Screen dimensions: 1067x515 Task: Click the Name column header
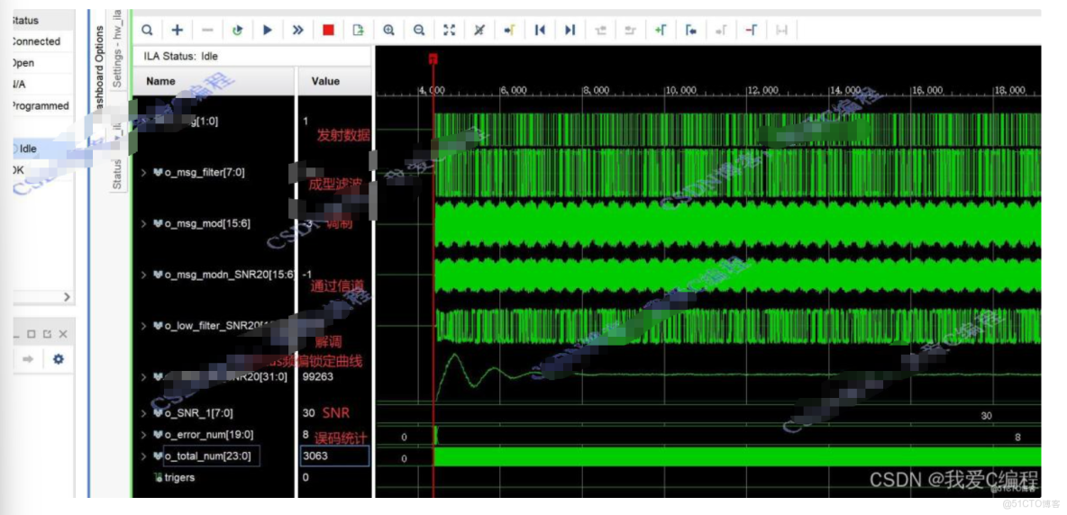pyautogui.click(x=160, y=81)
